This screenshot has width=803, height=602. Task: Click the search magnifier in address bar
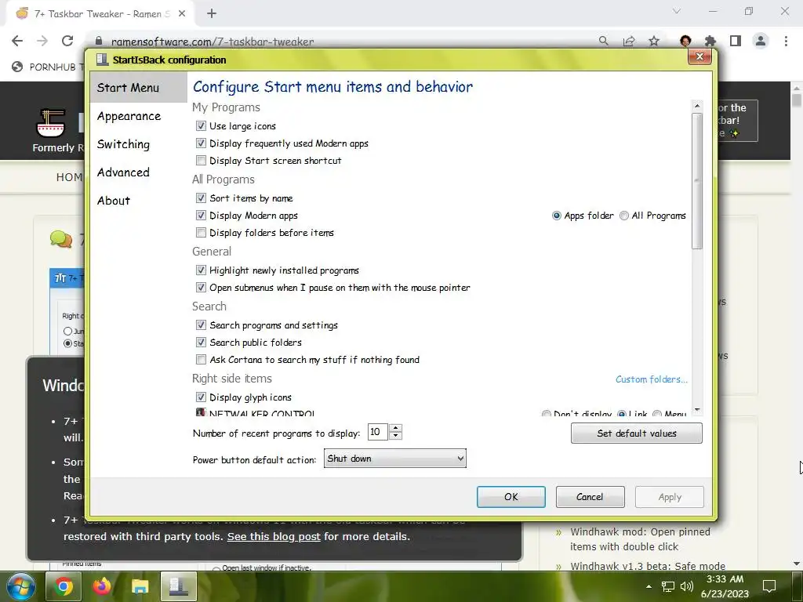click(603, 41)
